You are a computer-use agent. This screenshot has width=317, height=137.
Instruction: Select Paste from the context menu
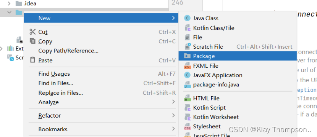click(101, 60)
